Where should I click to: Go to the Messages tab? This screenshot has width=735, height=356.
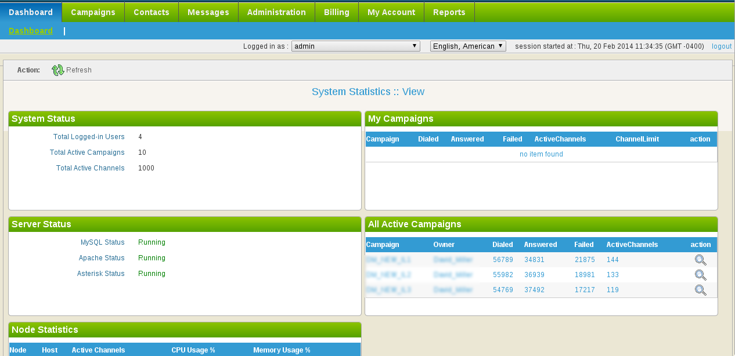208,12
